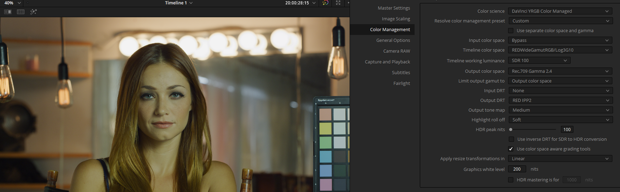Viewport: 620px width, 192px height.
Task: Open Resolve color management preset dropdown
Action: (560, 21)
